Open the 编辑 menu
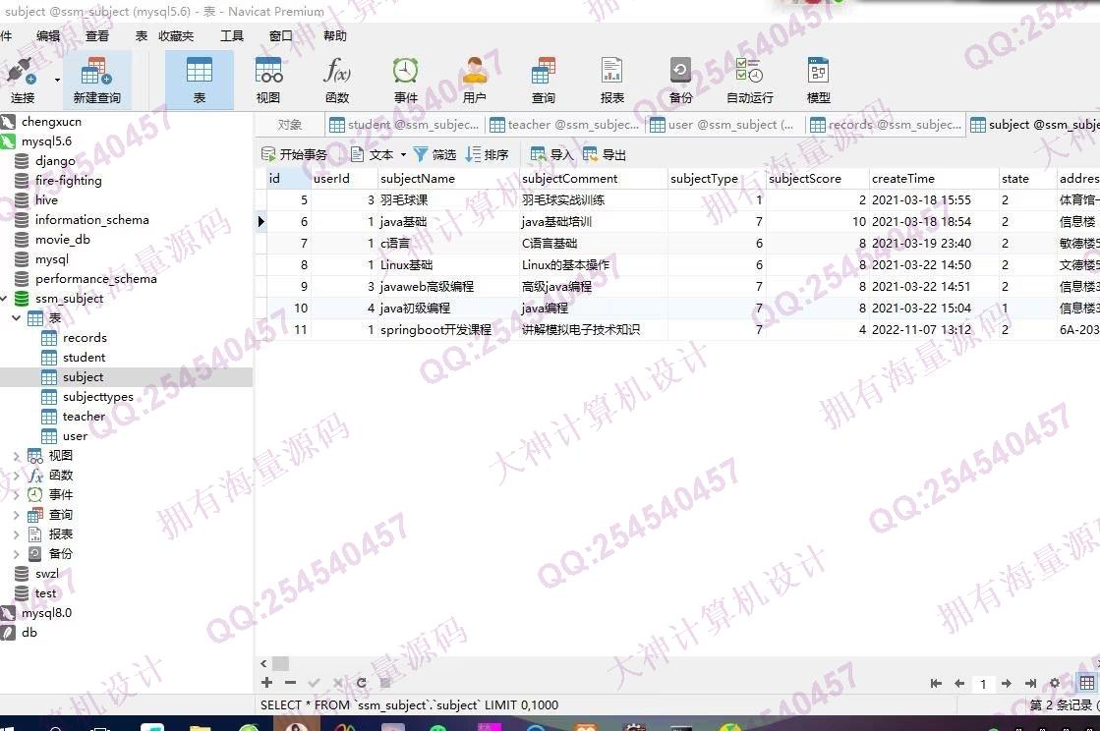 point(48,35)
